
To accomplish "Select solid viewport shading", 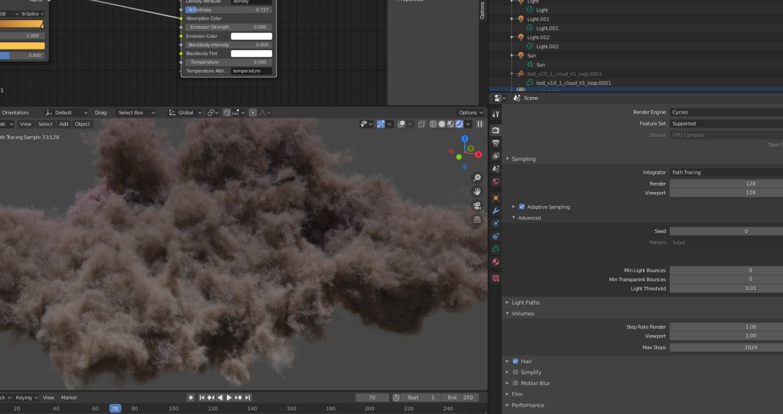I will point(442,124).
